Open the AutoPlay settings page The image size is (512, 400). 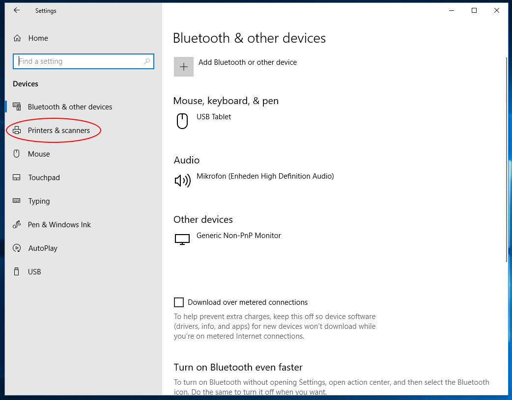[43, 248]
